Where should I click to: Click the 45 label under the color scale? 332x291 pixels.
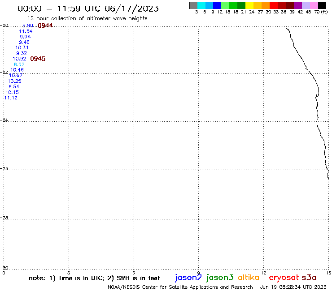coord(308,12)
